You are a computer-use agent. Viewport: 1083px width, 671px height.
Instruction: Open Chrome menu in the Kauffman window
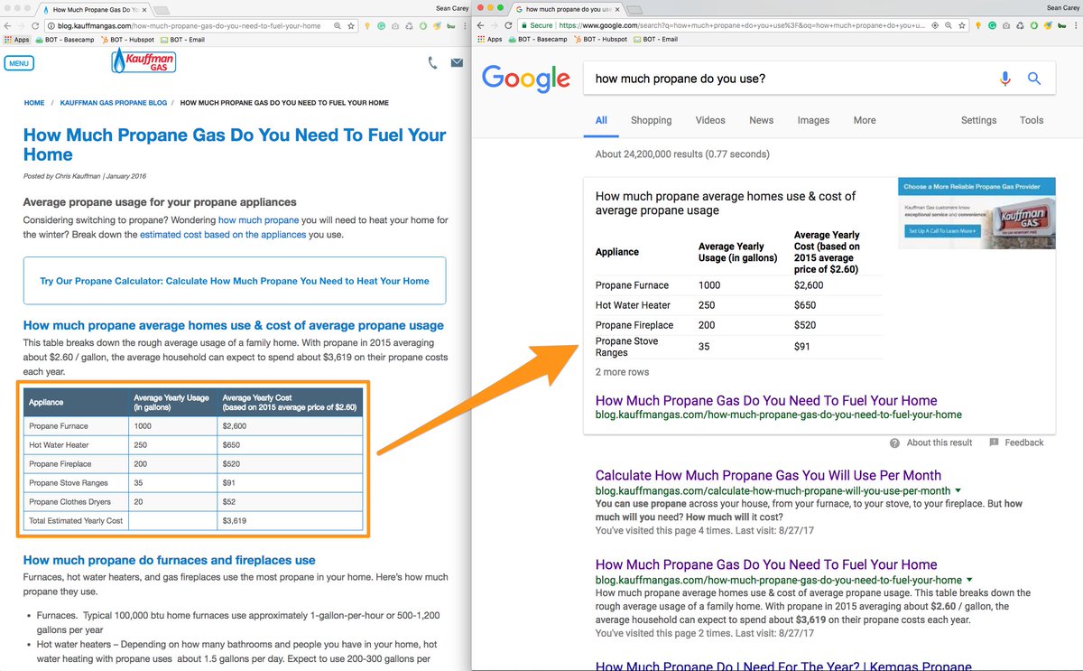pyautogui.click(x=466, y=26)
